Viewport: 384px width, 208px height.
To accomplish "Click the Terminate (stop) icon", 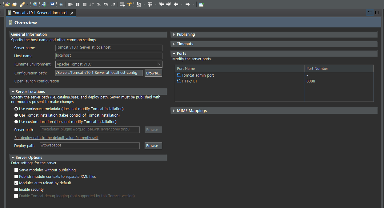I will click(x=85, y=4).
